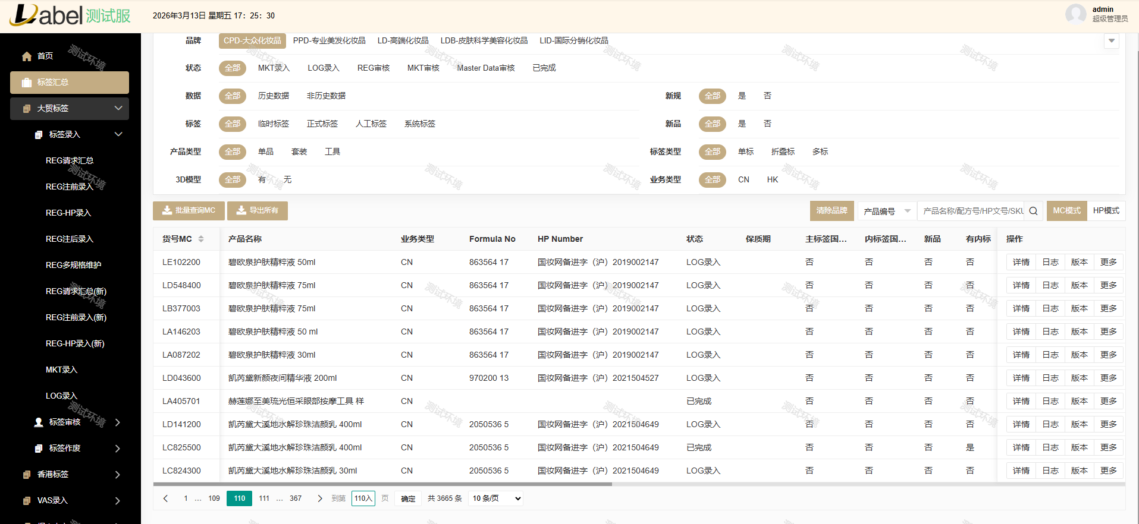The width and height of the screenshot is (1139, 524).
Task: Collapse the 大贸标签 menu chevron
Action: [118, 108]
